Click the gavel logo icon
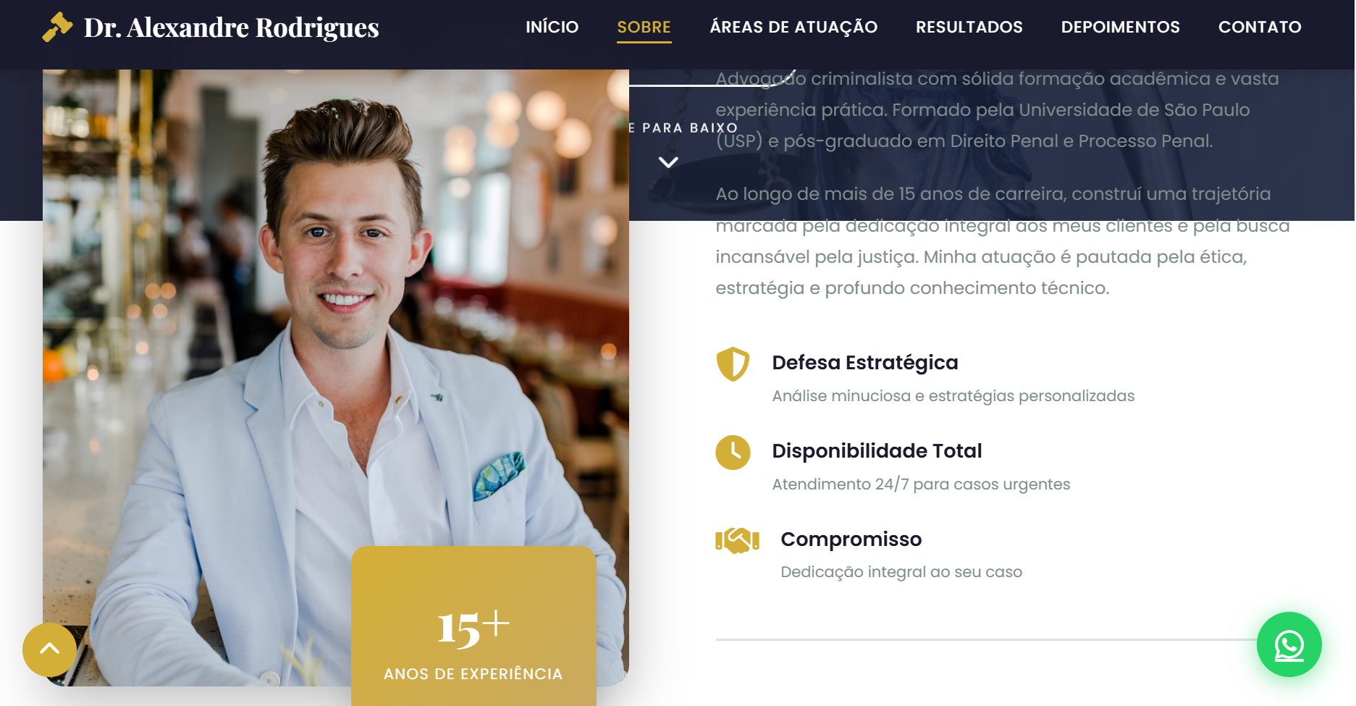 click(x=57, y=28)
